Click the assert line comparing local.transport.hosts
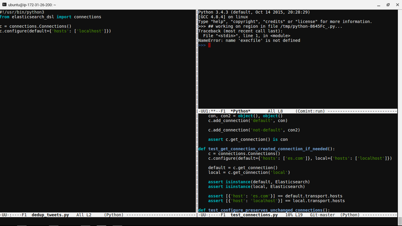This screenshot has width=402, height=226. click(276, 201)
